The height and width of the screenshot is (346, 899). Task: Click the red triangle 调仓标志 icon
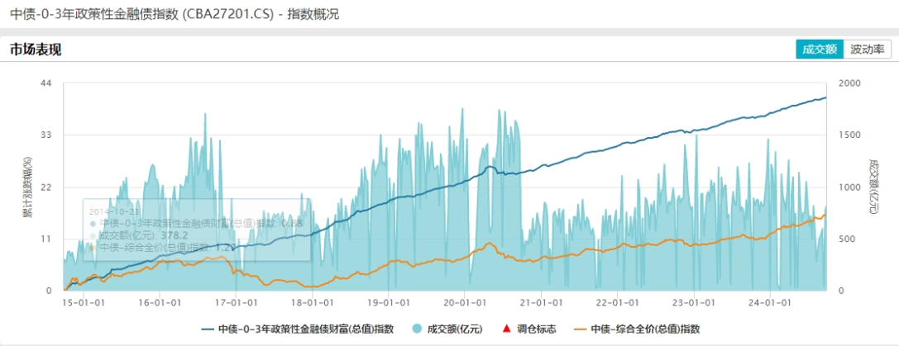click(x=507, y=329)
